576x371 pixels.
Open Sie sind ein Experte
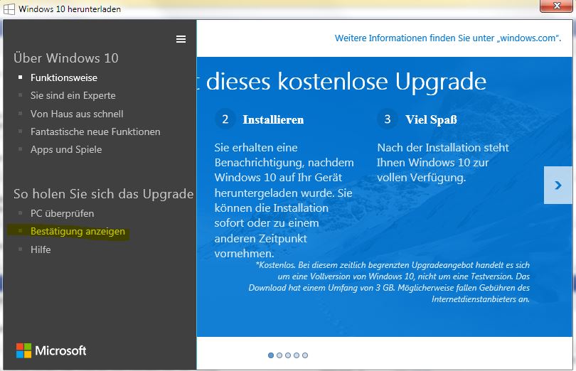(73, 95)
